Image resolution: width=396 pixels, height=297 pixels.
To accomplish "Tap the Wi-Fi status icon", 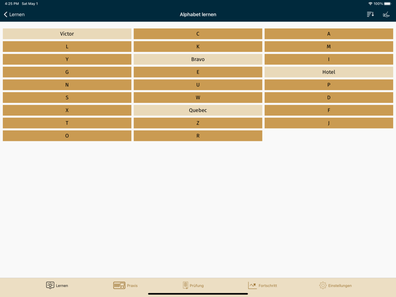I will [370, 3].
